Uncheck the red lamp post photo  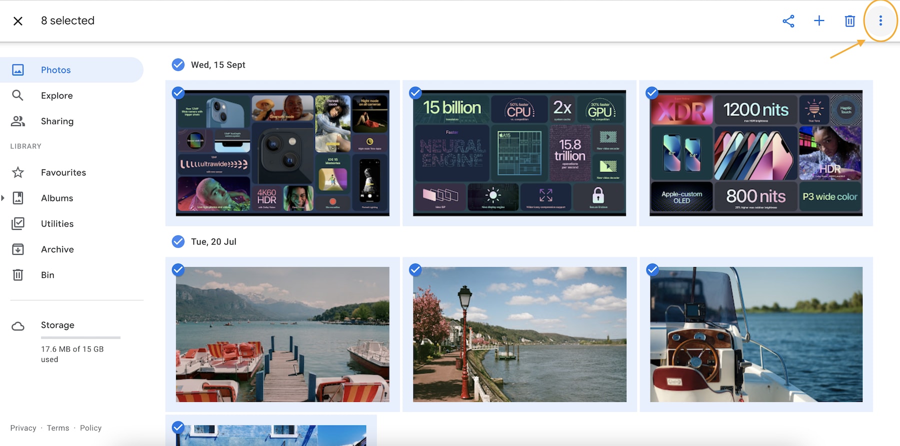coord(415,270)
